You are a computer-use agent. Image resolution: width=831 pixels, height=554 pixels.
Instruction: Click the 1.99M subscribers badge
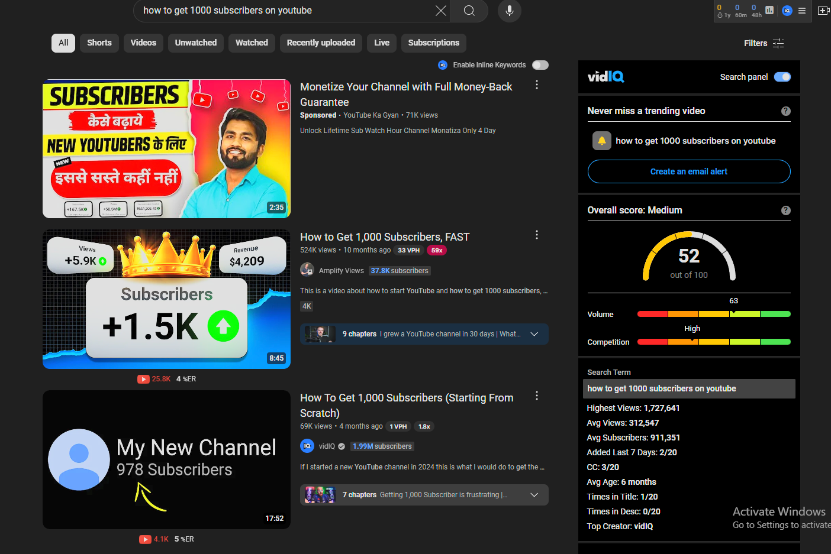point(382,446)
